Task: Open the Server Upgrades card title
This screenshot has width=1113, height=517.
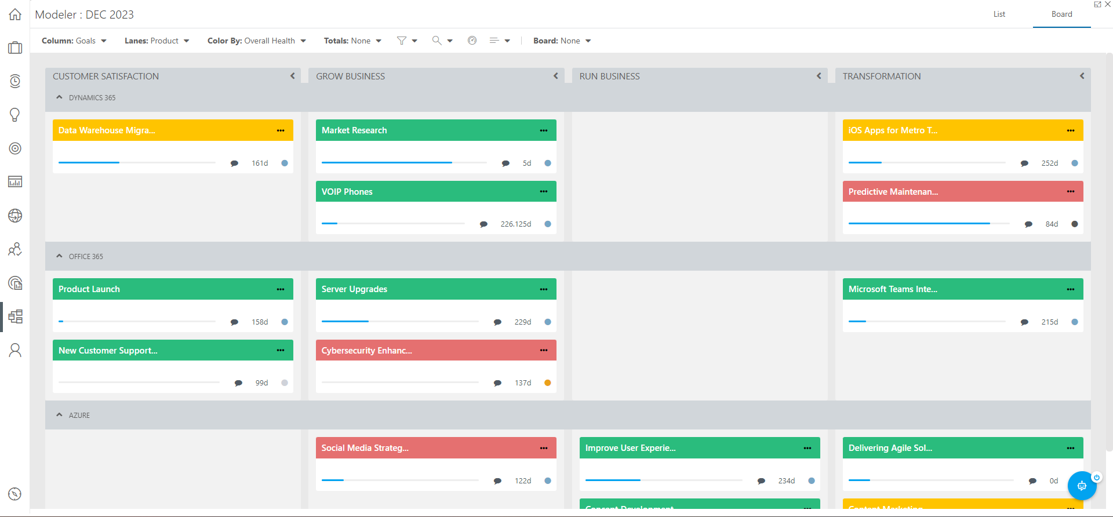Action: click(354, 289)
